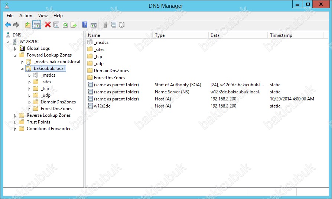Click the _sites folder icon in list pane

pos(90,49)
